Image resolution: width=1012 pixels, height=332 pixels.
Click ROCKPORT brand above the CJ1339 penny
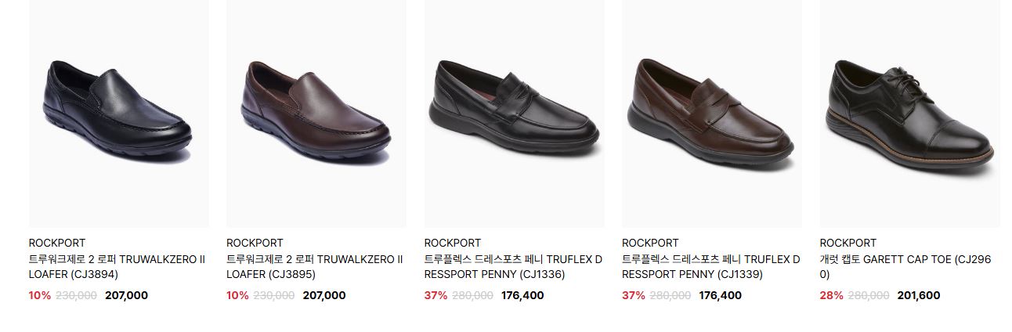(x=650, y=243)
